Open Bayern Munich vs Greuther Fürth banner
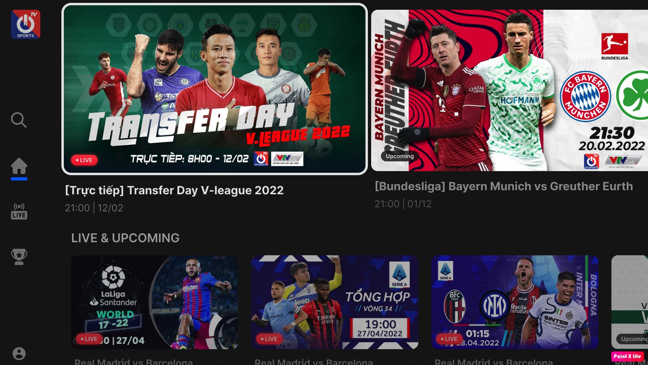The image size is (648, 365). (509, 90)
